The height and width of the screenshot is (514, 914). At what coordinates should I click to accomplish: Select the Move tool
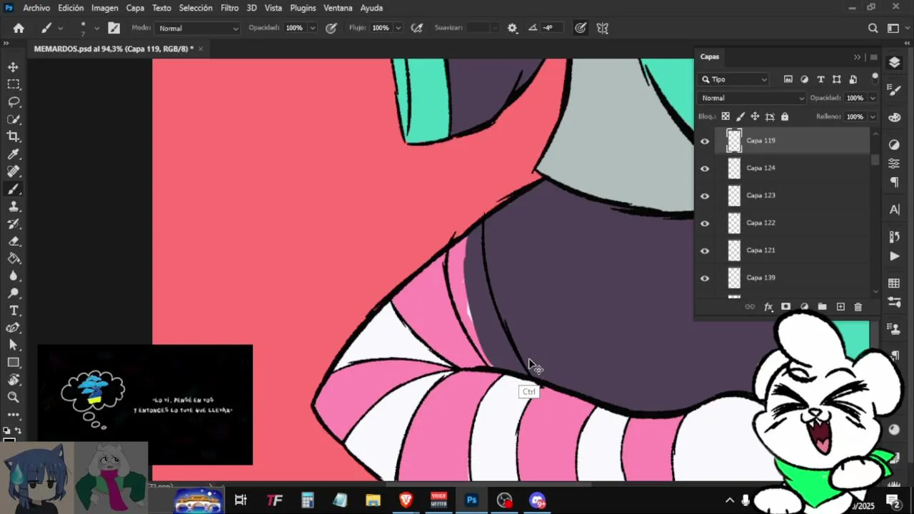tap(14, 67)
